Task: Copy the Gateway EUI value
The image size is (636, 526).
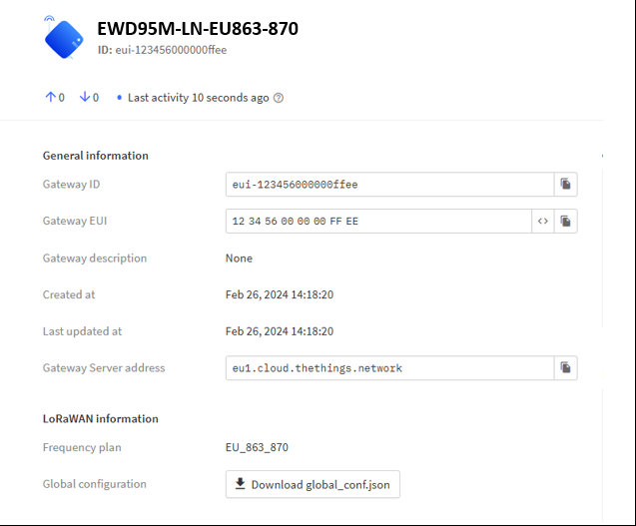Action: coord(565,221)
